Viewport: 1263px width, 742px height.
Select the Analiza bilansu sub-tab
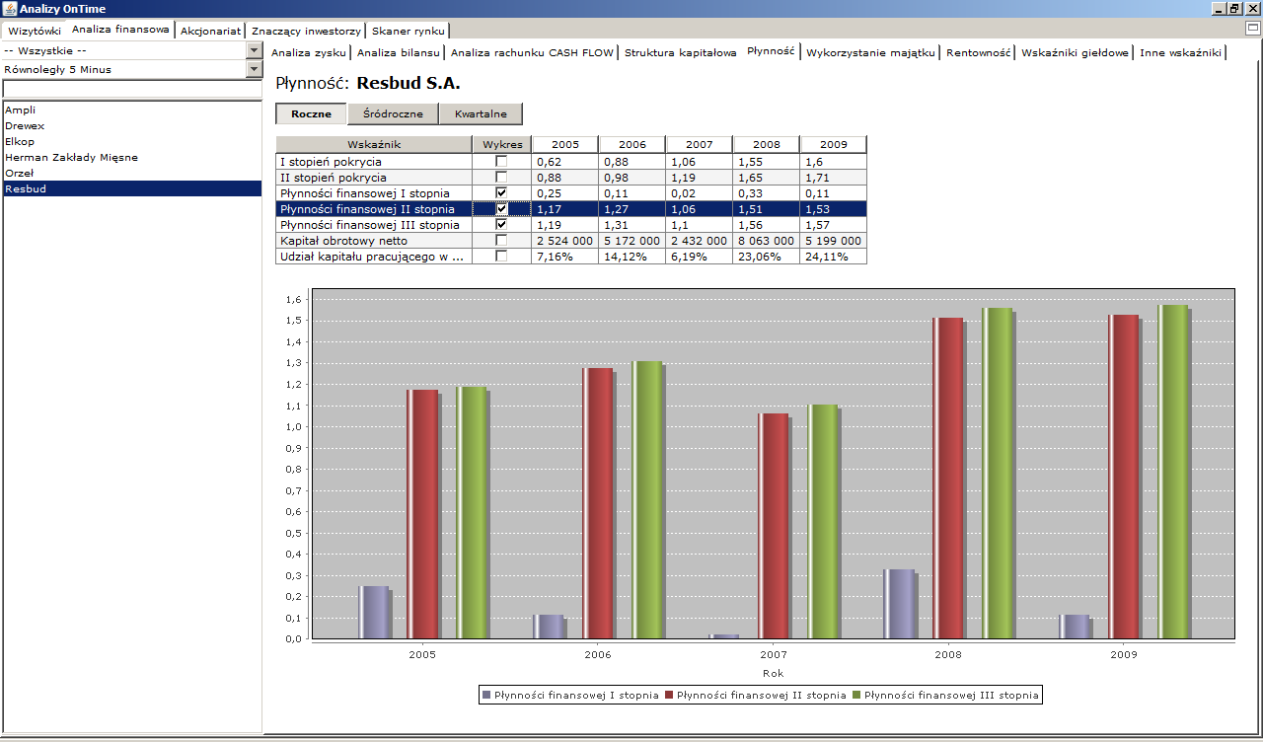coord(398,52)
